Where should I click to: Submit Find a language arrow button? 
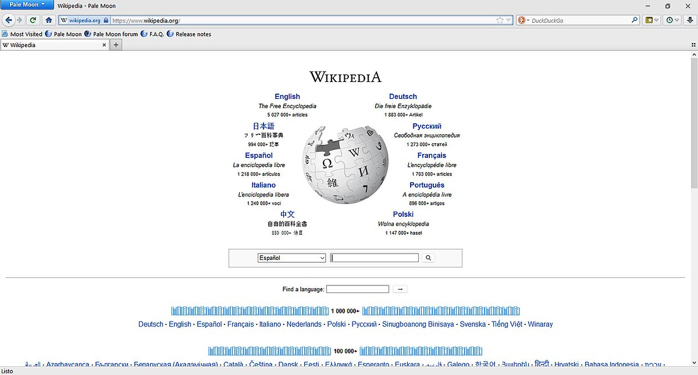(400, 289)
